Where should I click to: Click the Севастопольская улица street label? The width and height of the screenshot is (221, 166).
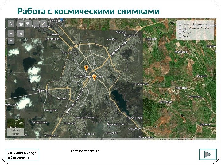75,101
